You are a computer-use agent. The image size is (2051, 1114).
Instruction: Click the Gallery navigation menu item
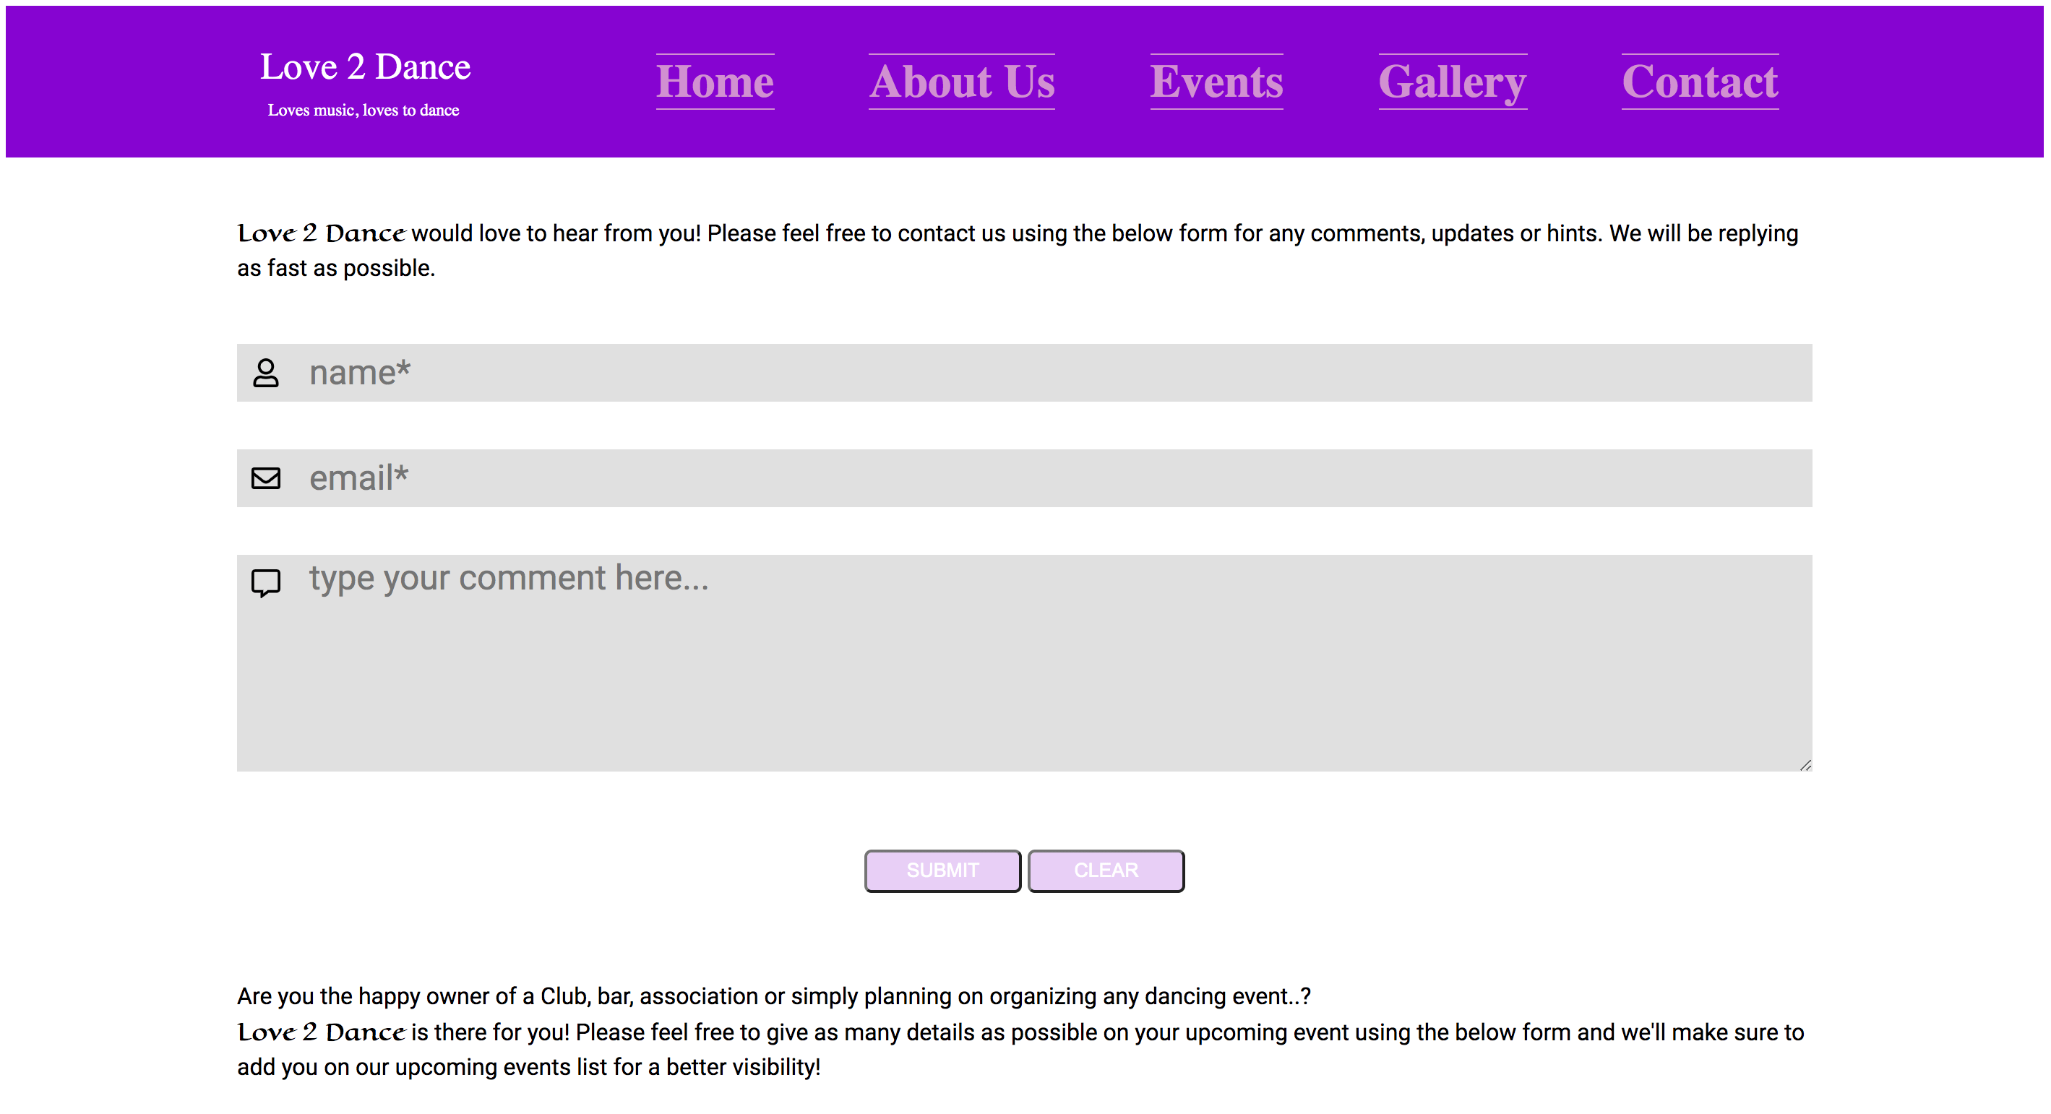coord(1451,79)
